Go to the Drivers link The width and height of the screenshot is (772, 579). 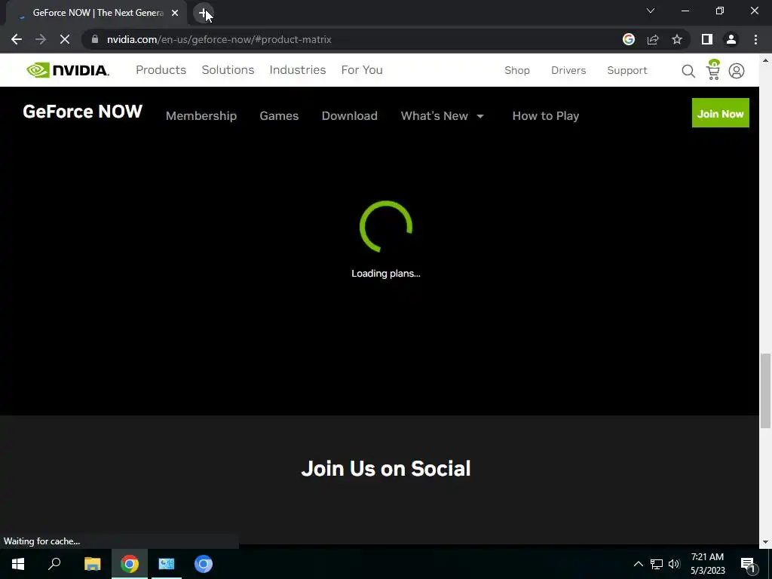click(568, 70)
